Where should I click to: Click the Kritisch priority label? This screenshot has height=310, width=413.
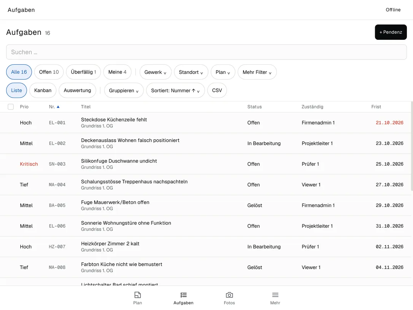(29, 164)
